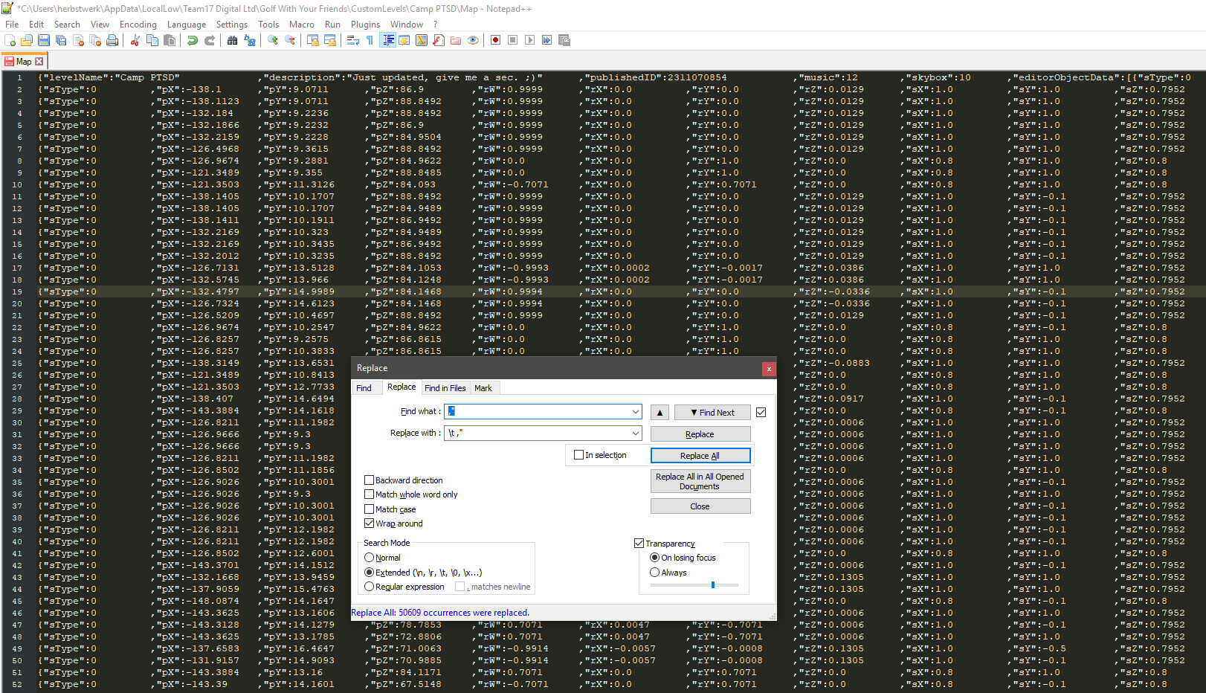Enable the In selection checkbox
1206x693 pixels.
pyautogui.click(x=579, y=455)
